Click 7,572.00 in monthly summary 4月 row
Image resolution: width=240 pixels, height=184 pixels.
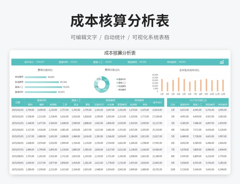197,130
